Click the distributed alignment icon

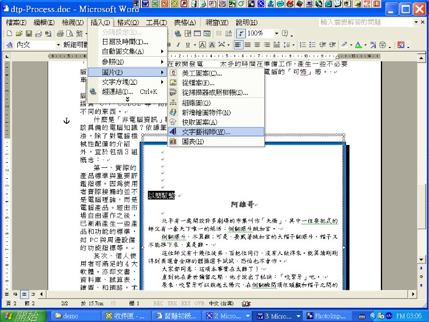click(277, 45)
